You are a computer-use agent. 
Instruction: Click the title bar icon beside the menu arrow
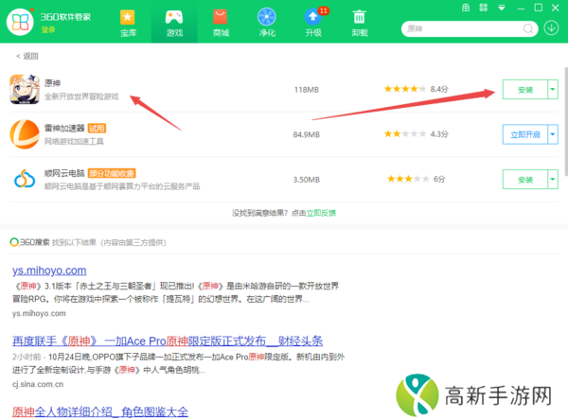[x=483, y=8]
